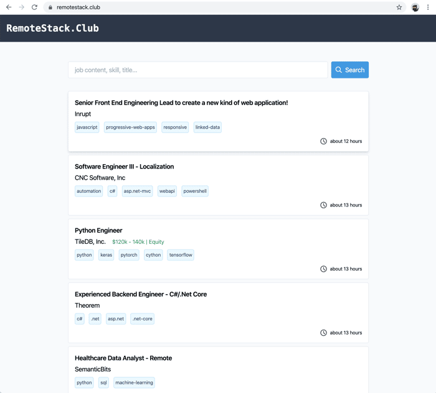Screen dimensions: 436x393
Task: Open Senior Front End Engineering Lead job
Action: 181,103
